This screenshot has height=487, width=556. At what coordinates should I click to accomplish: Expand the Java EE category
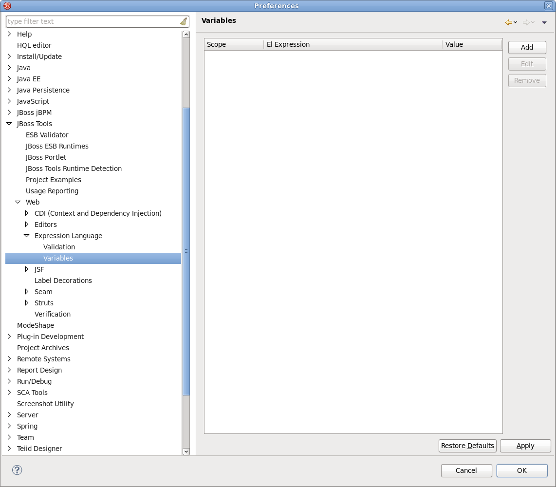tap(9, 79)
